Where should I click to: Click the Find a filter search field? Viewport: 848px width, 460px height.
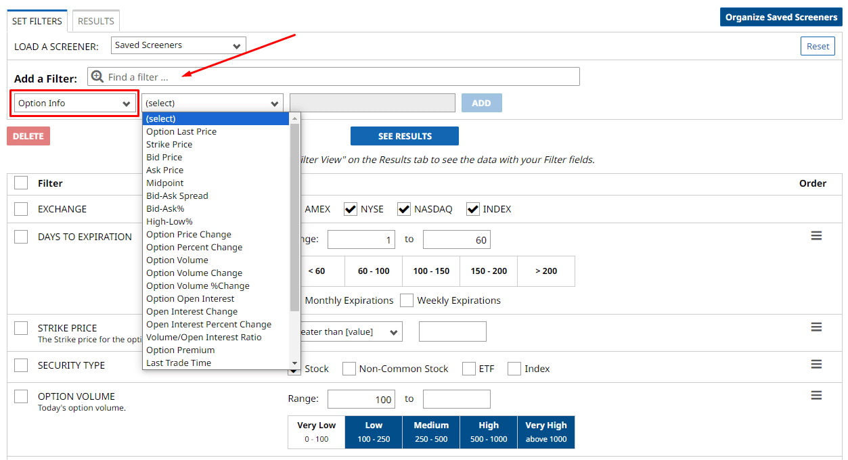338,76
